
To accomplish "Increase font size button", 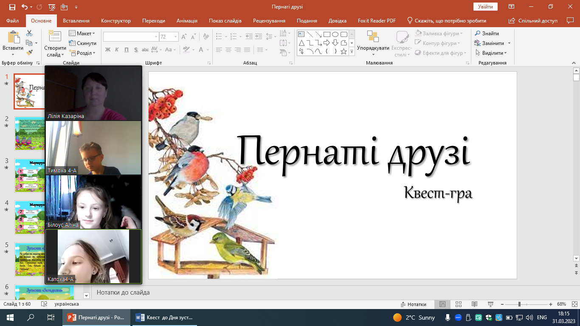I will tap(184, 37).
